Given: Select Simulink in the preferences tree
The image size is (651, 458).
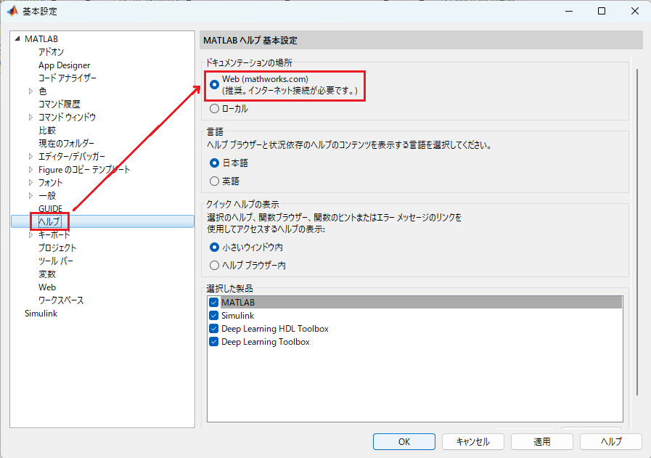Looking at the screenshot, I should pyautogui.click(x=41, y=314).
